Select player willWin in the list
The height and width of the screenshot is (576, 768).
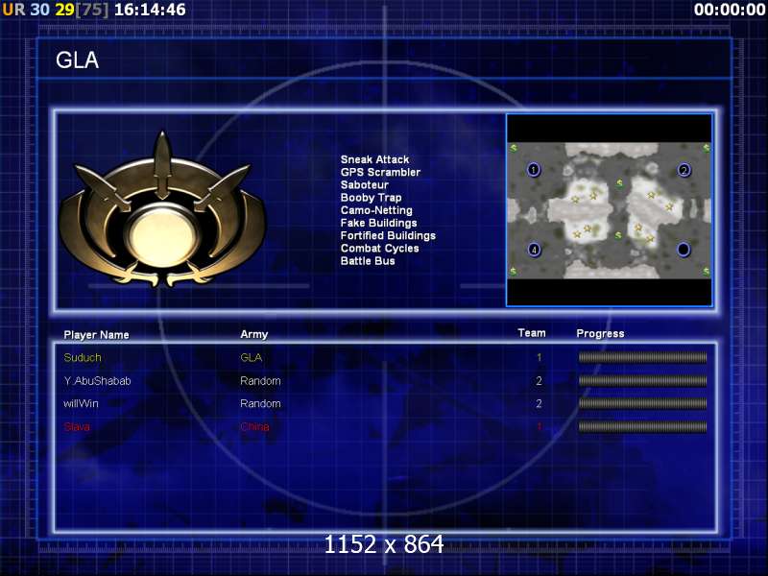pos(81,403)
